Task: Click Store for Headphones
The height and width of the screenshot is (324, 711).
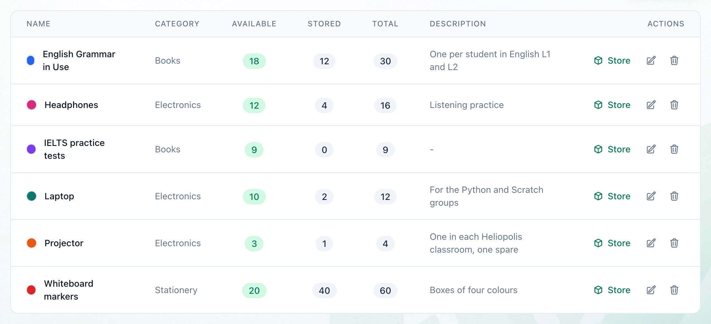Action: 612,105
